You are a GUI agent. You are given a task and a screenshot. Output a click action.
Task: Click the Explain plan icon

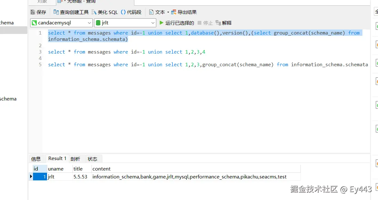click(x=218, y=23)
